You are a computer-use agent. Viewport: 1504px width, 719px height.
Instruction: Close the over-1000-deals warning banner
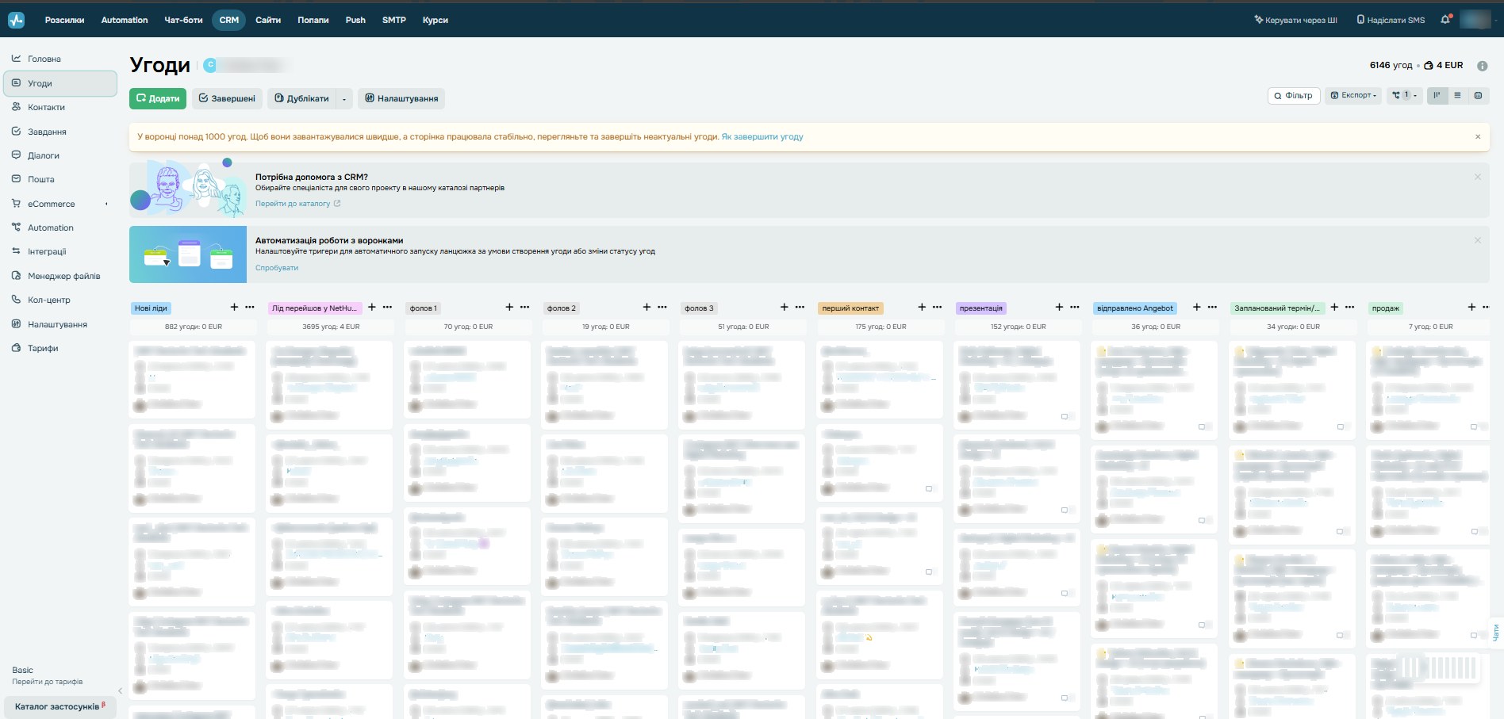(1478, 137)
